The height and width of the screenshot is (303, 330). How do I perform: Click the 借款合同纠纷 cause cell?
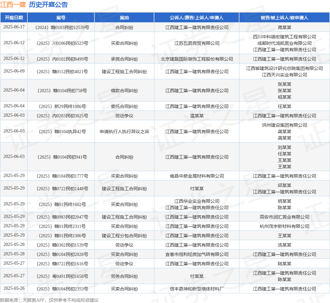[124, 91]
